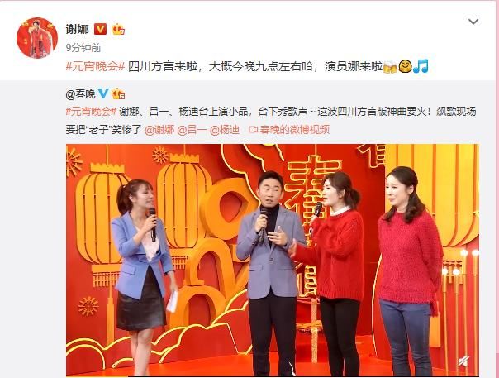
Task: Click the 9分钟前 post timestamp
Action: tap(83, 48)
